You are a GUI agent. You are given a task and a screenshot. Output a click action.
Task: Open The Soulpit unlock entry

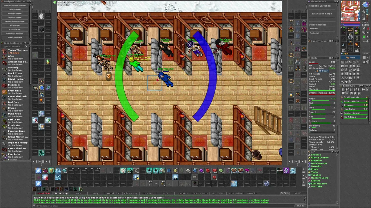[322, 33]
